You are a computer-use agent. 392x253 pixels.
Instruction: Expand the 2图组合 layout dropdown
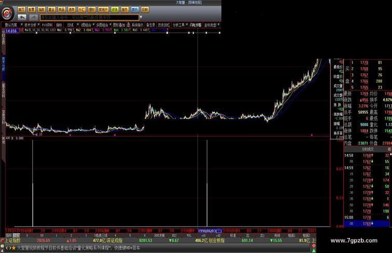tap(93, 25)
